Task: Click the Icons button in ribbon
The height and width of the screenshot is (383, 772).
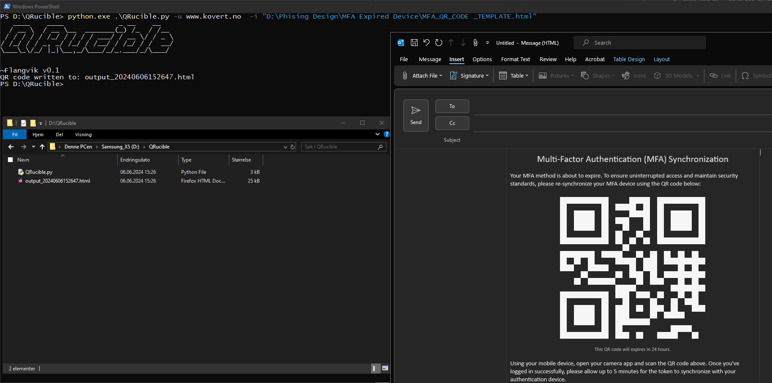Action: [x=634, y=76]
